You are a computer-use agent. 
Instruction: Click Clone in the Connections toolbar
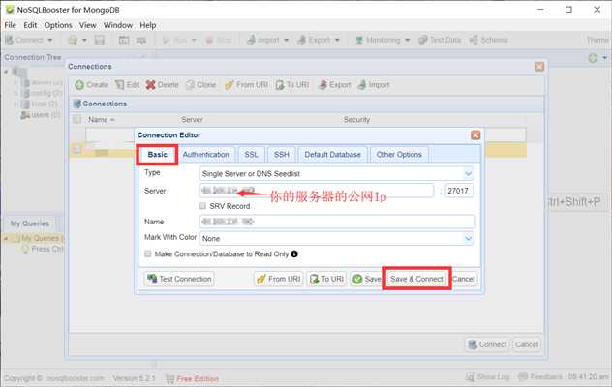pyautogui.click(x=201, y=85)
